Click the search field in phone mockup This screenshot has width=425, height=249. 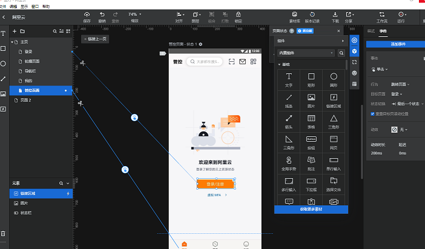coord(205,62)
